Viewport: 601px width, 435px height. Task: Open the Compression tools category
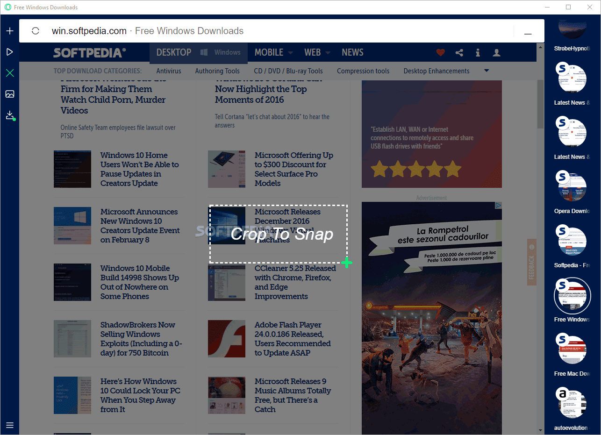pyautogui.click(x=363, y=71)
